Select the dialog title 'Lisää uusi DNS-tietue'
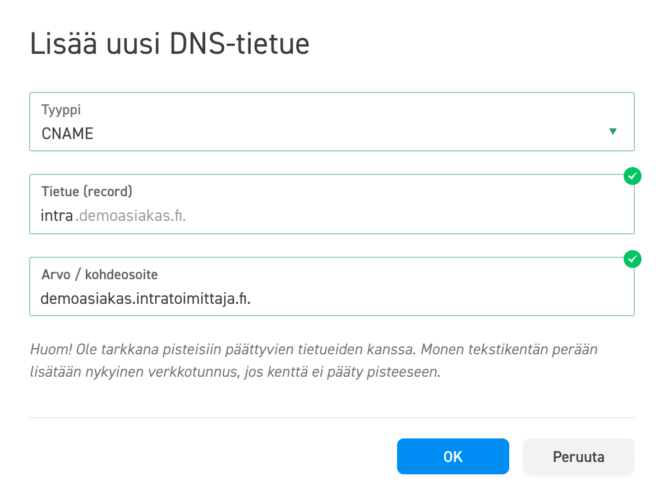Viewport: 664px width, 490px height. [169, 43]
